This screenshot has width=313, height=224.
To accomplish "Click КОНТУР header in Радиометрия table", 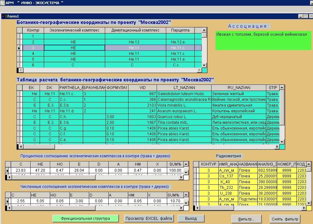I will (208, 164).
